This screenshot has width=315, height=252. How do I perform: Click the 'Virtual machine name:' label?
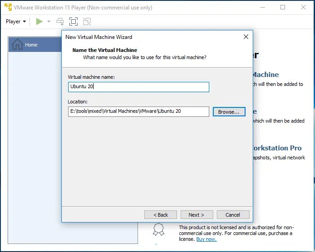[91, 77]
